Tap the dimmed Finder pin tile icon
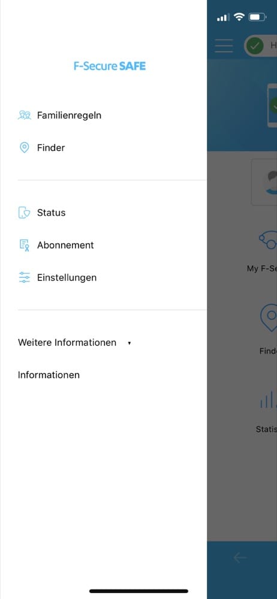The height and width of the screenshot is (599, 277). (x=269, y=318)
